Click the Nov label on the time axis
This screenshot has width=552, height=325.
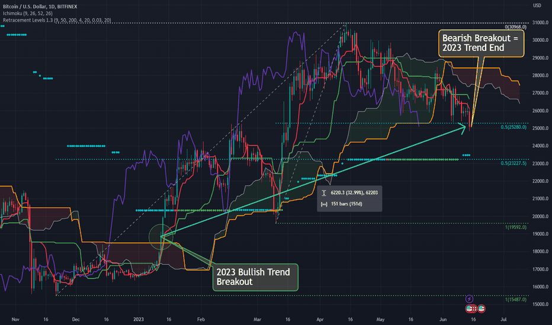coord(15,319)
